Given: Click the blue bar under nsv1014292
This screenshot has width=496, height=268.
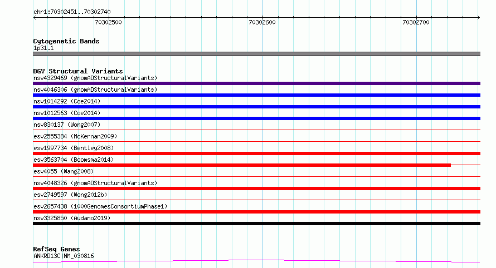Looking at the screenshot, I should (x=256, y=107).
